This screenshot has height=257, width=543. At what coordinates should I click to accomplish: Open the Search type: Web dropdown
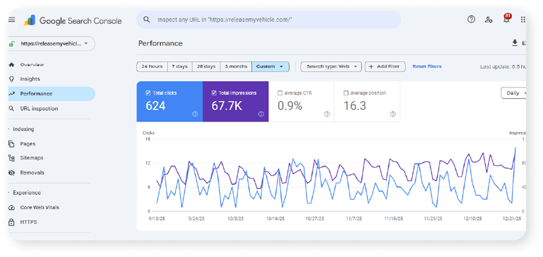[x=331, y=66]
